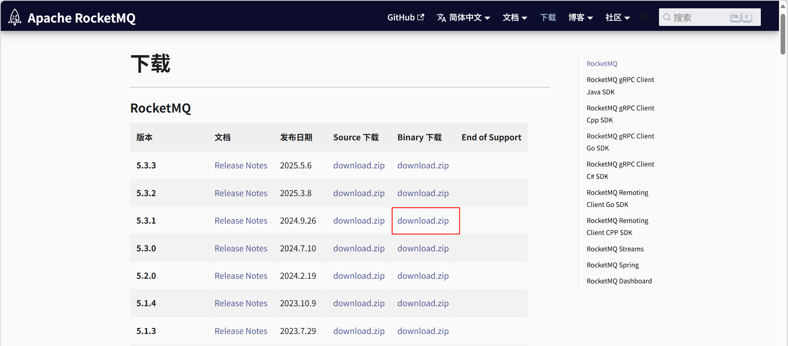Screen dimensions: 788x346
Task: Open Release Notes for version 5.3.3
Action: click(x=240, y=165)
